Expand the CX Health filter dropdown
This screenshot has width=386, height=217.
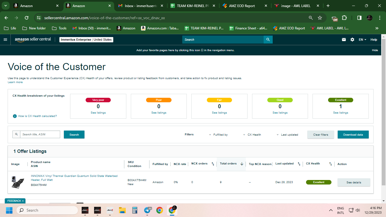252,135
